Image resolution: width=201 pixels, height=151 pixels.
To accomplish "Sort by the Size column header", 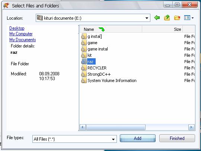I will pyautogui.click(x=162, y=29).
